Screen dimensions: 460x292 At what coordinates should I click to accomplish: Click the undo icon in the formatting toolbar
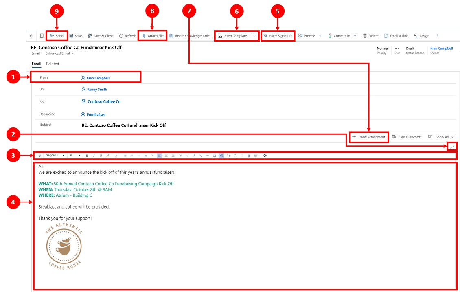click(x=235, y=156)
